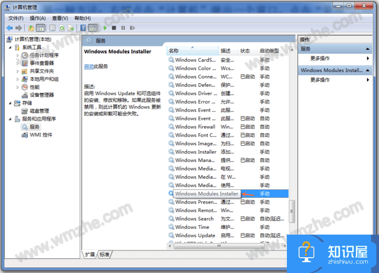The width and height of the screenshot is (379, 273).
Task: Sort by the 描述 column header
Action: click(x=228, y=51)
